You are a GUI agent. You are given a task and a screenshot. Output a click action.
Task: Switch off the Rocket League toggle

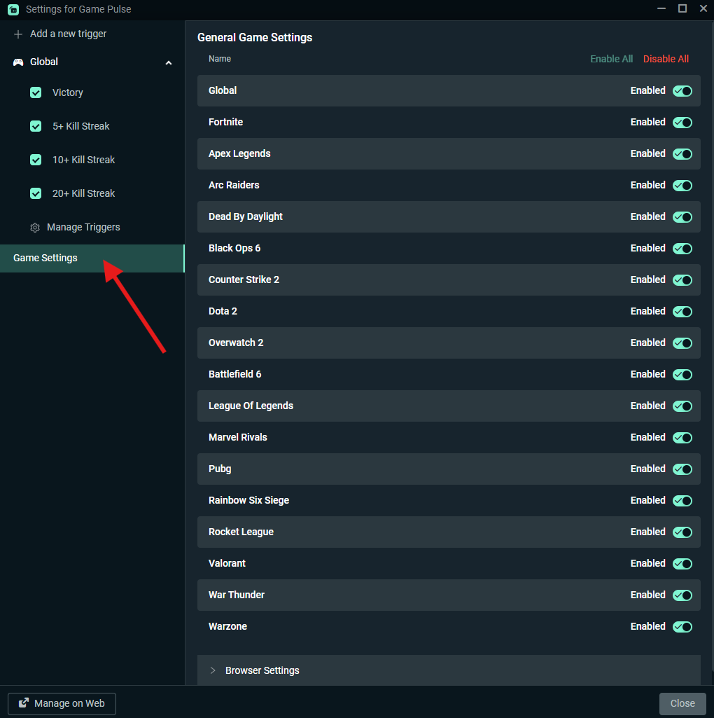[682, 532]
